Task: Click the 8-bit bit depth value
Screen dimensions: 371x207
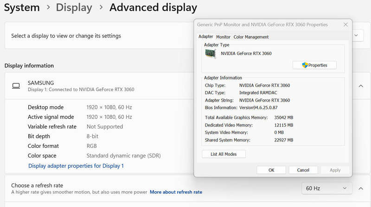Action: click(92, 136)
